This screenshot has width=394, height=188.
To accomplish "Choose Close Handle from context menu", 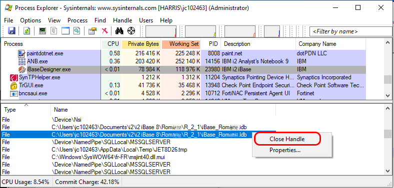I will 287,139.
